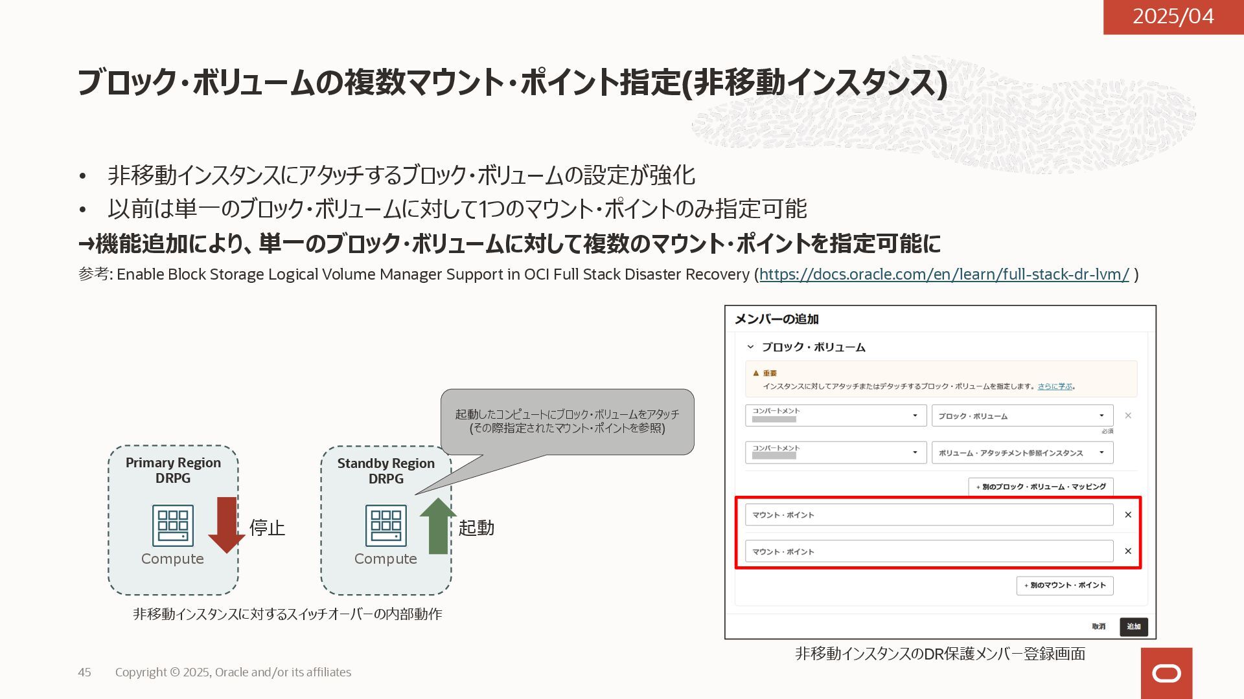
Task: Remove the block volume mapping row
Action: (x=1128, y=416)
